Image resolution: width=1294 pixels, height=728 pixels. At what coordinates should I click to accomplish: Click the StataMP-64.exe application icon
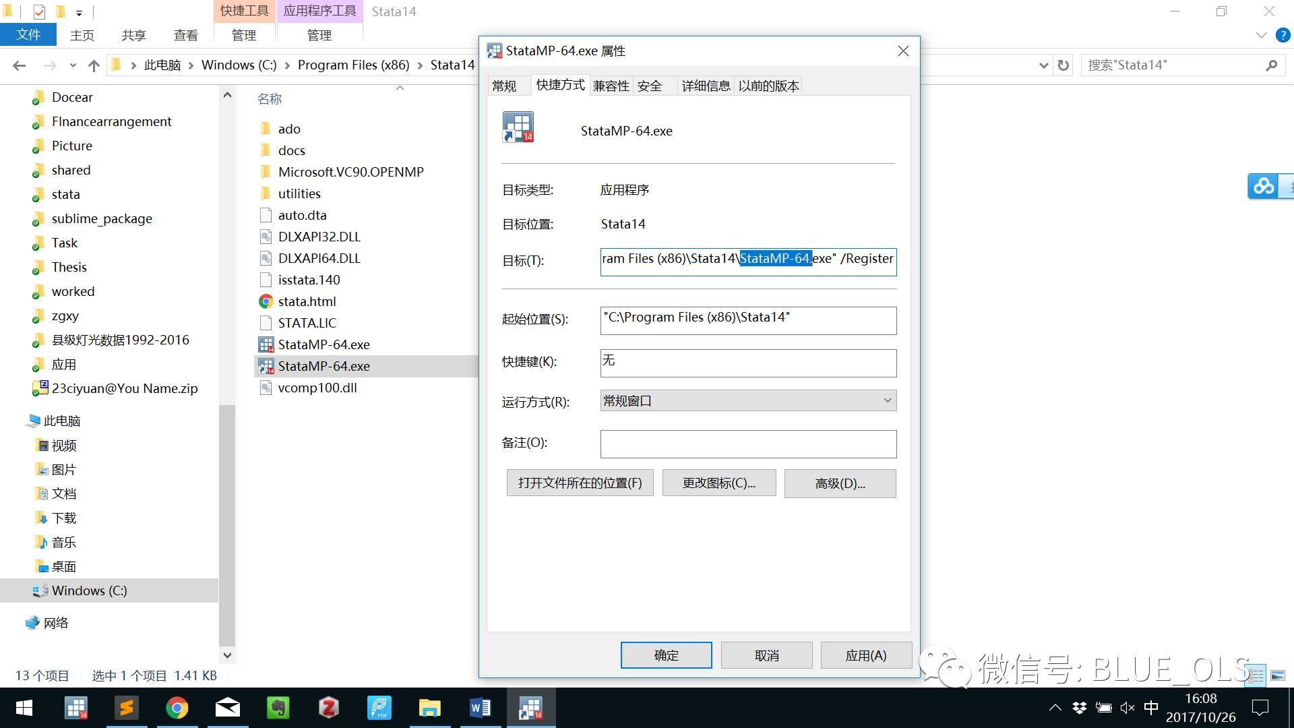pyautogui.click(x=267, y=344)
